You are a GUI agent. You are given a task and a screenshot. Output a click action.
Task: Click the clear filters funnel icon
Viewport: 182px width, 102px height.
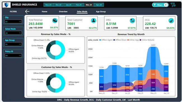click(x=173, y=5)
